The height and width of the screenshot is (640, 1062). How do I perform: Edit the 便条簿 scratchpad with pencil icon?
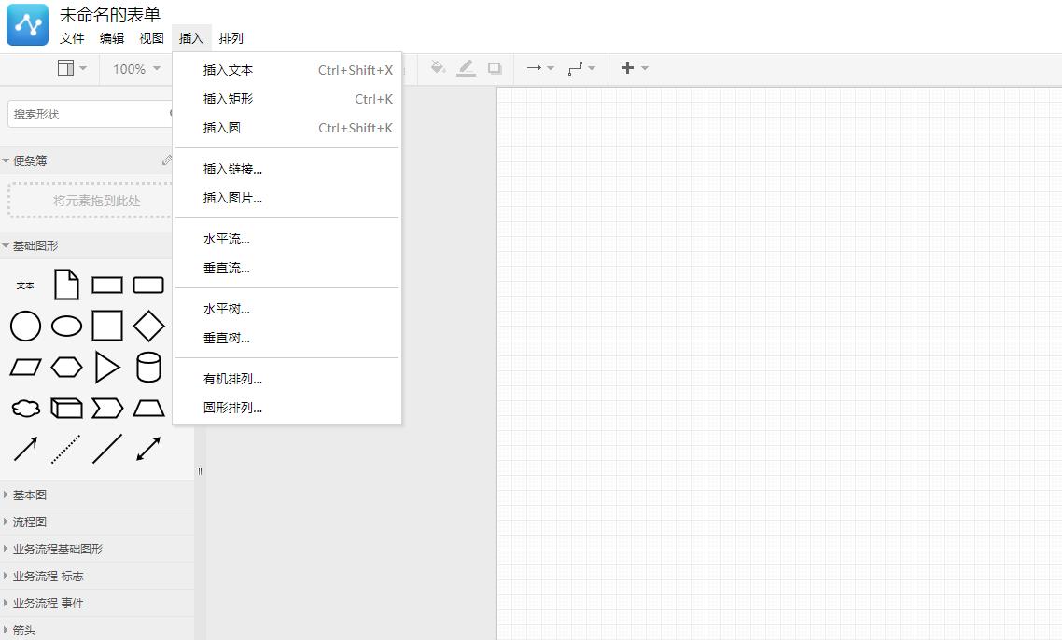click(x=167, y=160)
